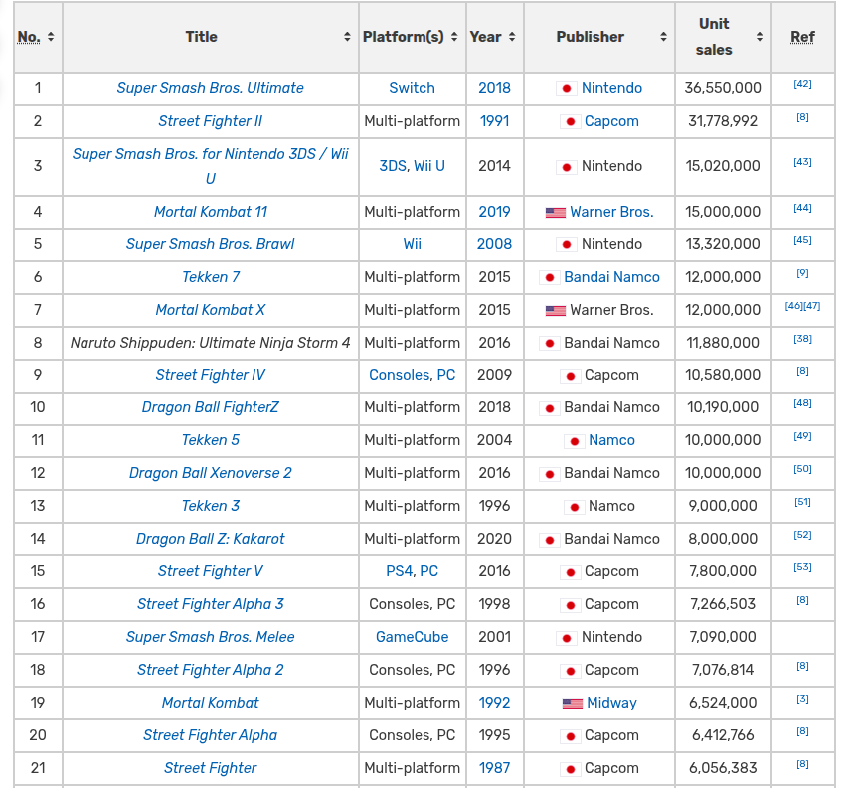Open Tekken 5 link
Screen dimensions: 848x788
click(x=211, y=440)
